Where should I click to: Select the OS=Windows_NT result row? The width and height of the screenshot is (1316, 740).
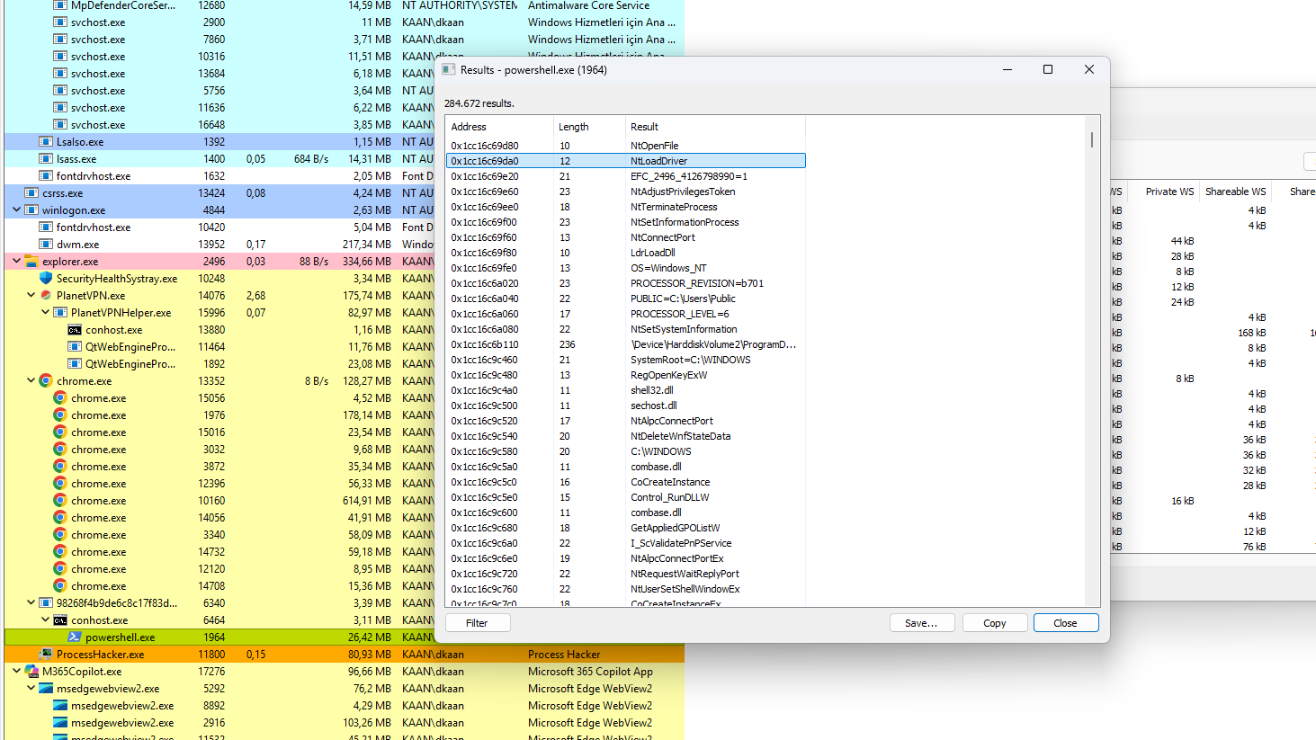(626, 268)
